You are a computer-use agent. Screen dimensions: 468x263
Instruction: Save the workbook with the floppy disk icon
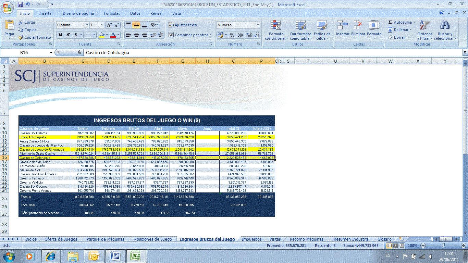[20, 4]
